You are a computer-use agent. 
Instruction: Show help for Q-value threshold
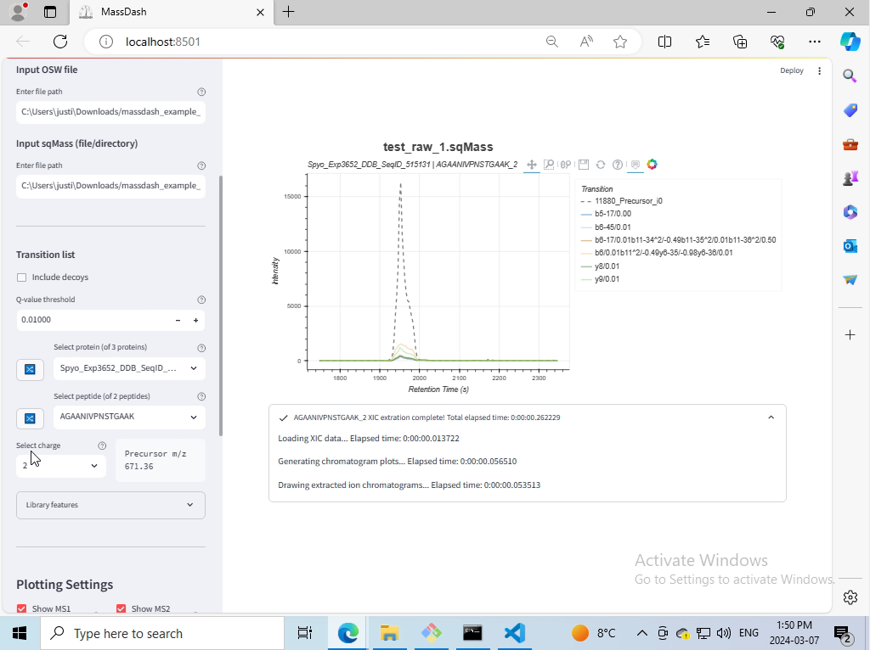pos(201,300)
